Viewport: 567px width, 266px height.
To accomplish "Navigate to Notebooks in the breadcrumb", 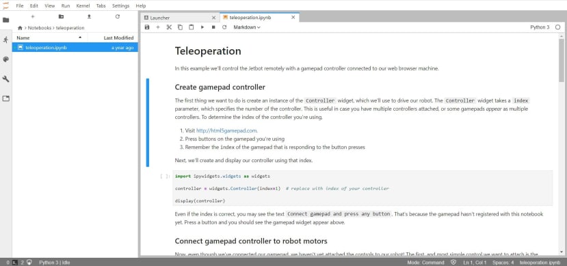I will click(x=40, y=28).
